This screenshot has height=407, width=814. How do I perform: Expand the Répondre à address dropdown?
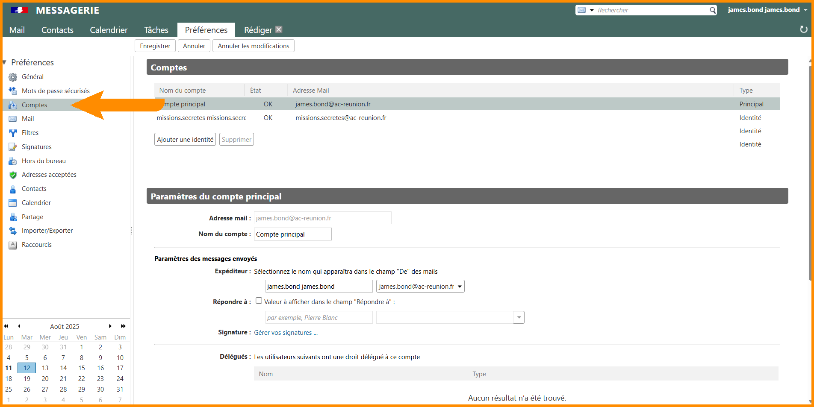coord(519,317)
